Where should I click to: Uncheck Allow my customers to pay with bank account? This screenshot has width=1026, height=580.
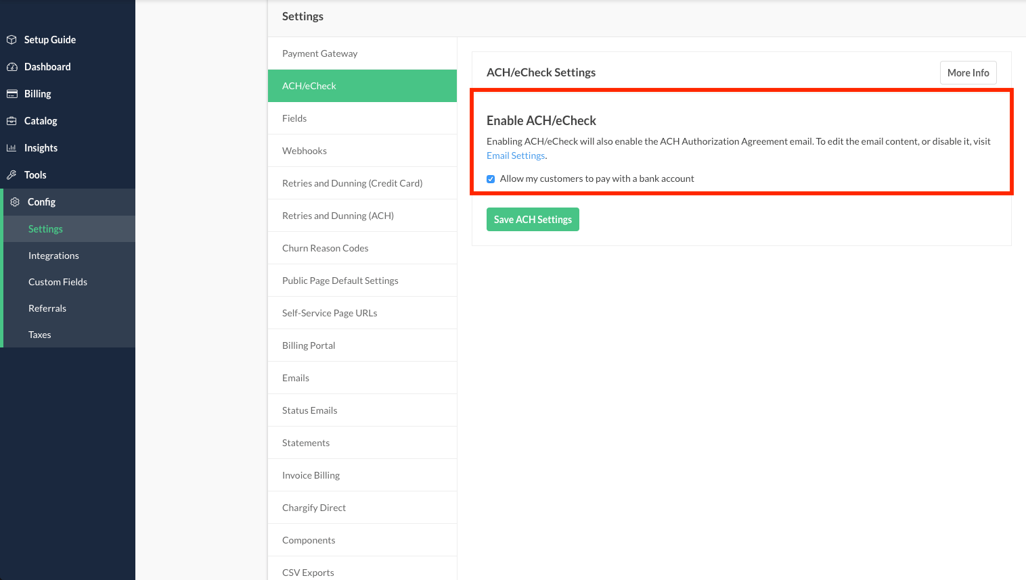pyautogui.click(x=491, y=179)
